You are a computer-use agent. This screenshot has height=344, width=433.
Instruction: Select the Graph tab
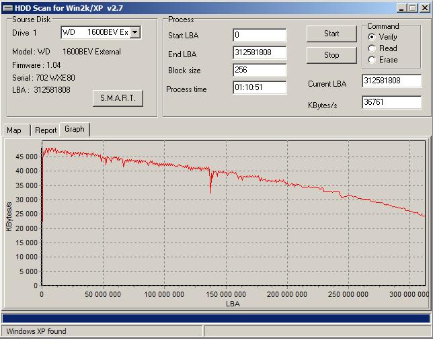[x=75, y=129]
